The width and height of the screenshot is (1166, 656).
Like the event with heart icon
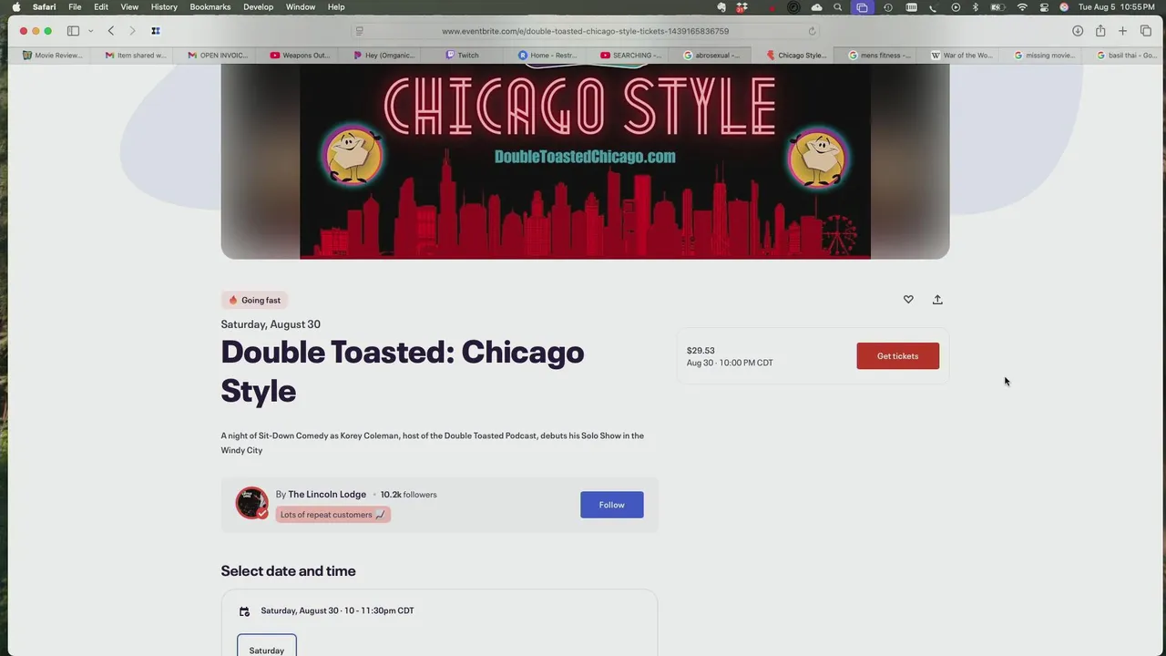(x=908, y=300)
